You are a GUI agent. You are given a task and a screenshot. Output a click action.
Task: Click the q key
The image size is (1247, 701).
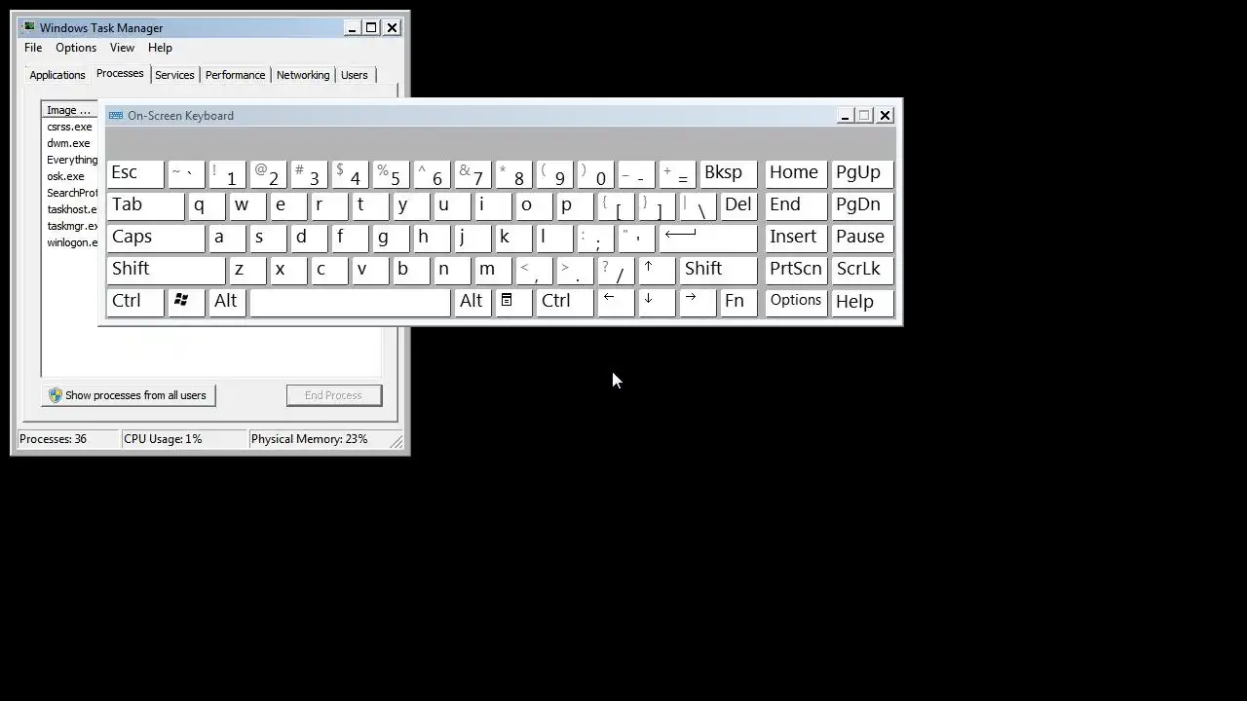tap(207, 205)
